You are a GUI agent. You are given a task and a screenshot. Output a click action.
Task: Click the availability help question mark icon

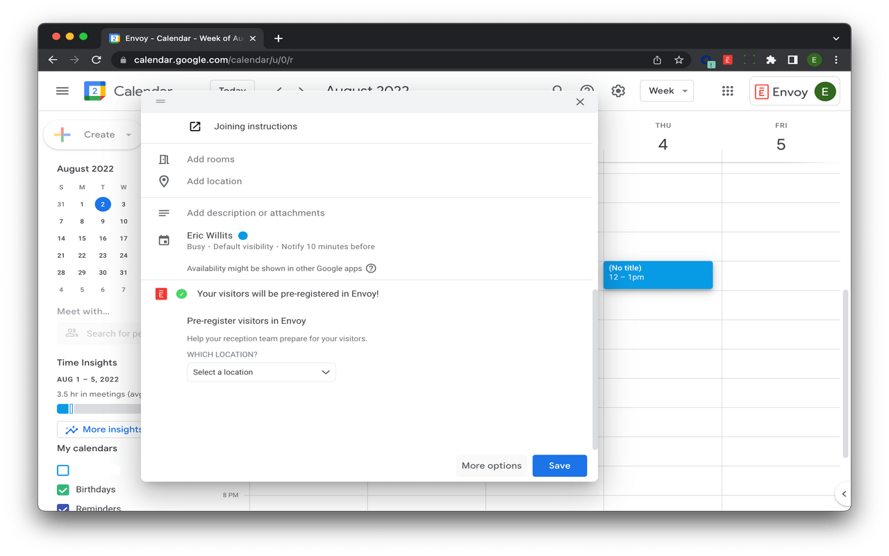371,269
